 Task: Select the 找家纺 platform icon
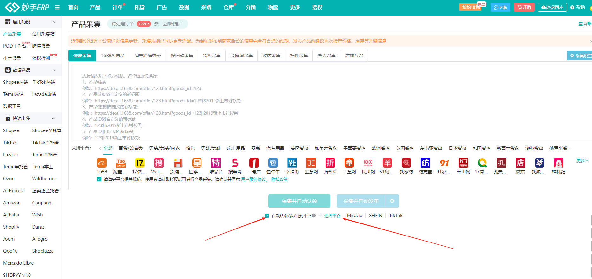[406, 163]
